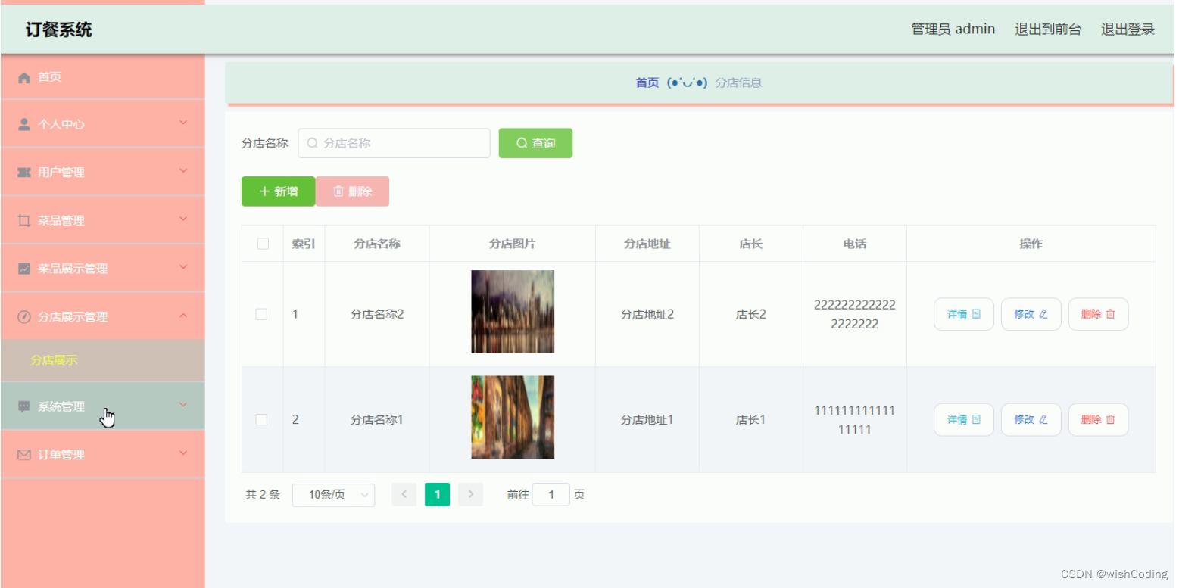Check the select-all checkbox in table header

tap(261, 243)
